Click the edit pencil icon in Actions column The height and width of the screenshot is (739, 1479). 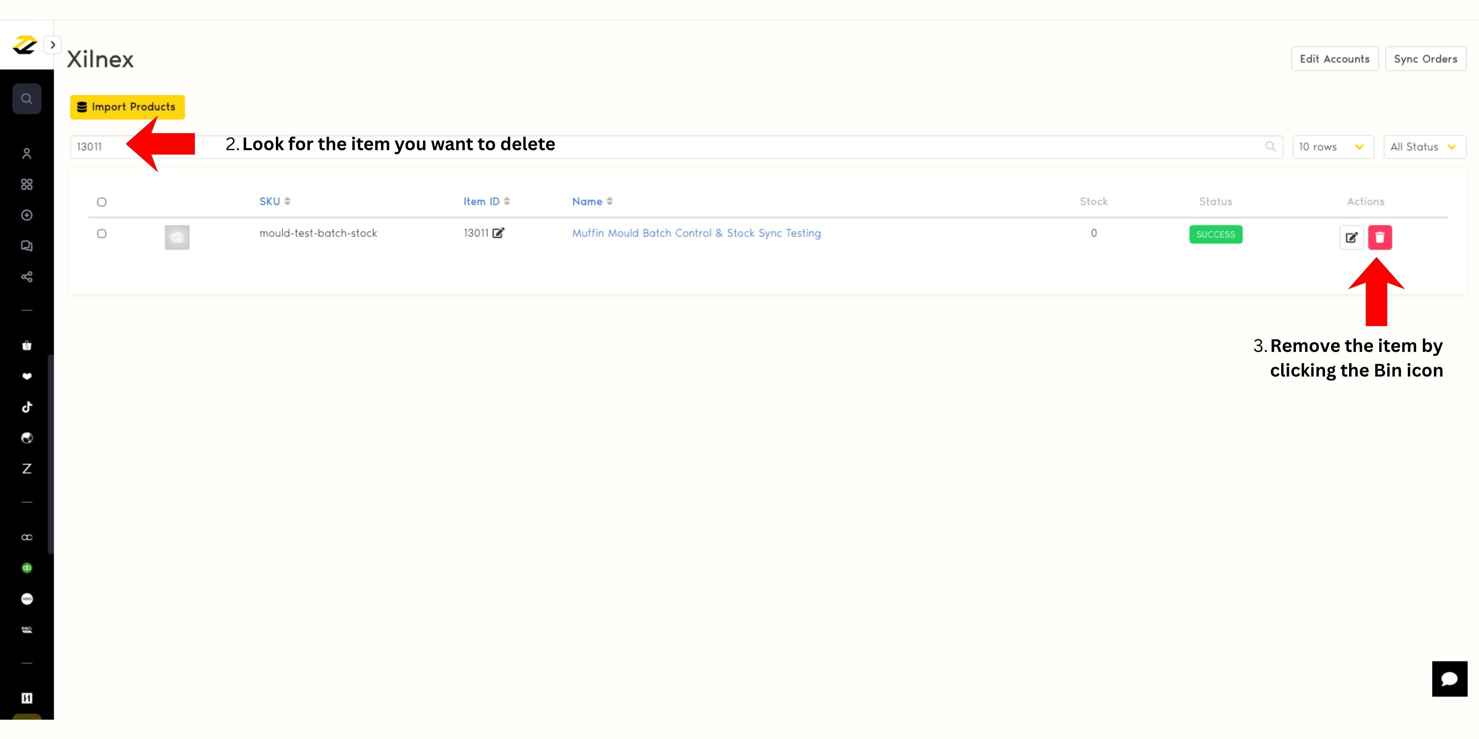point(1351,237)
